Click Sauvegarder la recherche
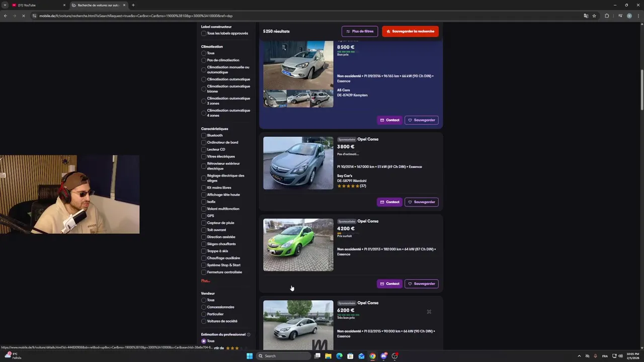The image size is (644, 362). (410, 31)
